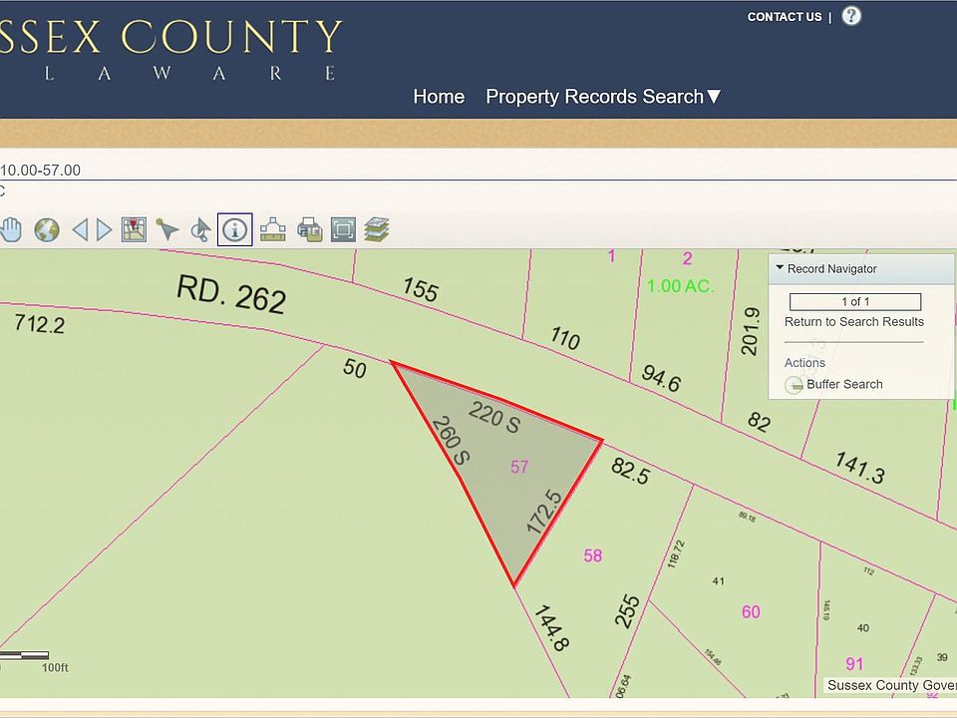Click the 155 dimension label
The image size is (957, 718).
click(x=421, y=289)
